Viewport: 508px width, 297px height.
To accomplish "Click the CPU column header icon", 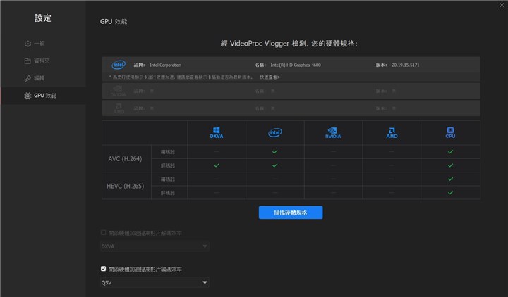I will 450,132.
